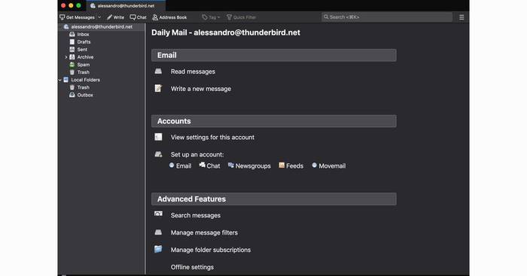Open Offline settings
The width and height of the screenshot is (527, 276).
point(192,267)
